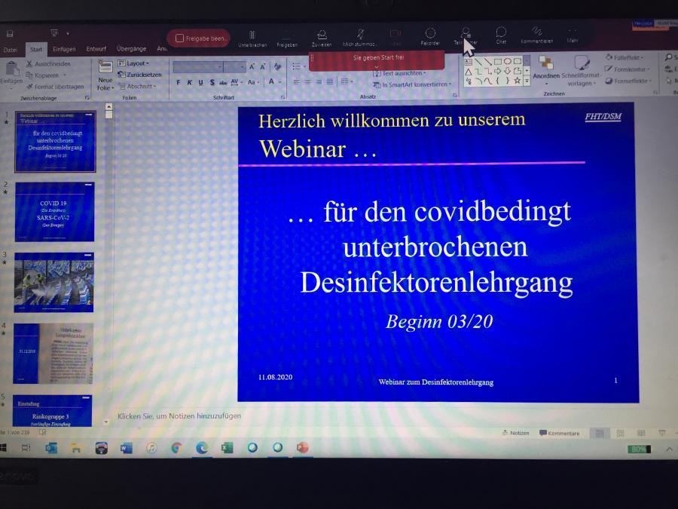Viewport: 678px width, 509px height.
Task: Increase font size with larger A
Action: [252, 66]
